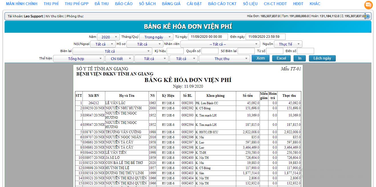The height and width of the screenshot is (187, 376).
Task: Focus the Ký hiệu input field
Action: coord(175,51)
